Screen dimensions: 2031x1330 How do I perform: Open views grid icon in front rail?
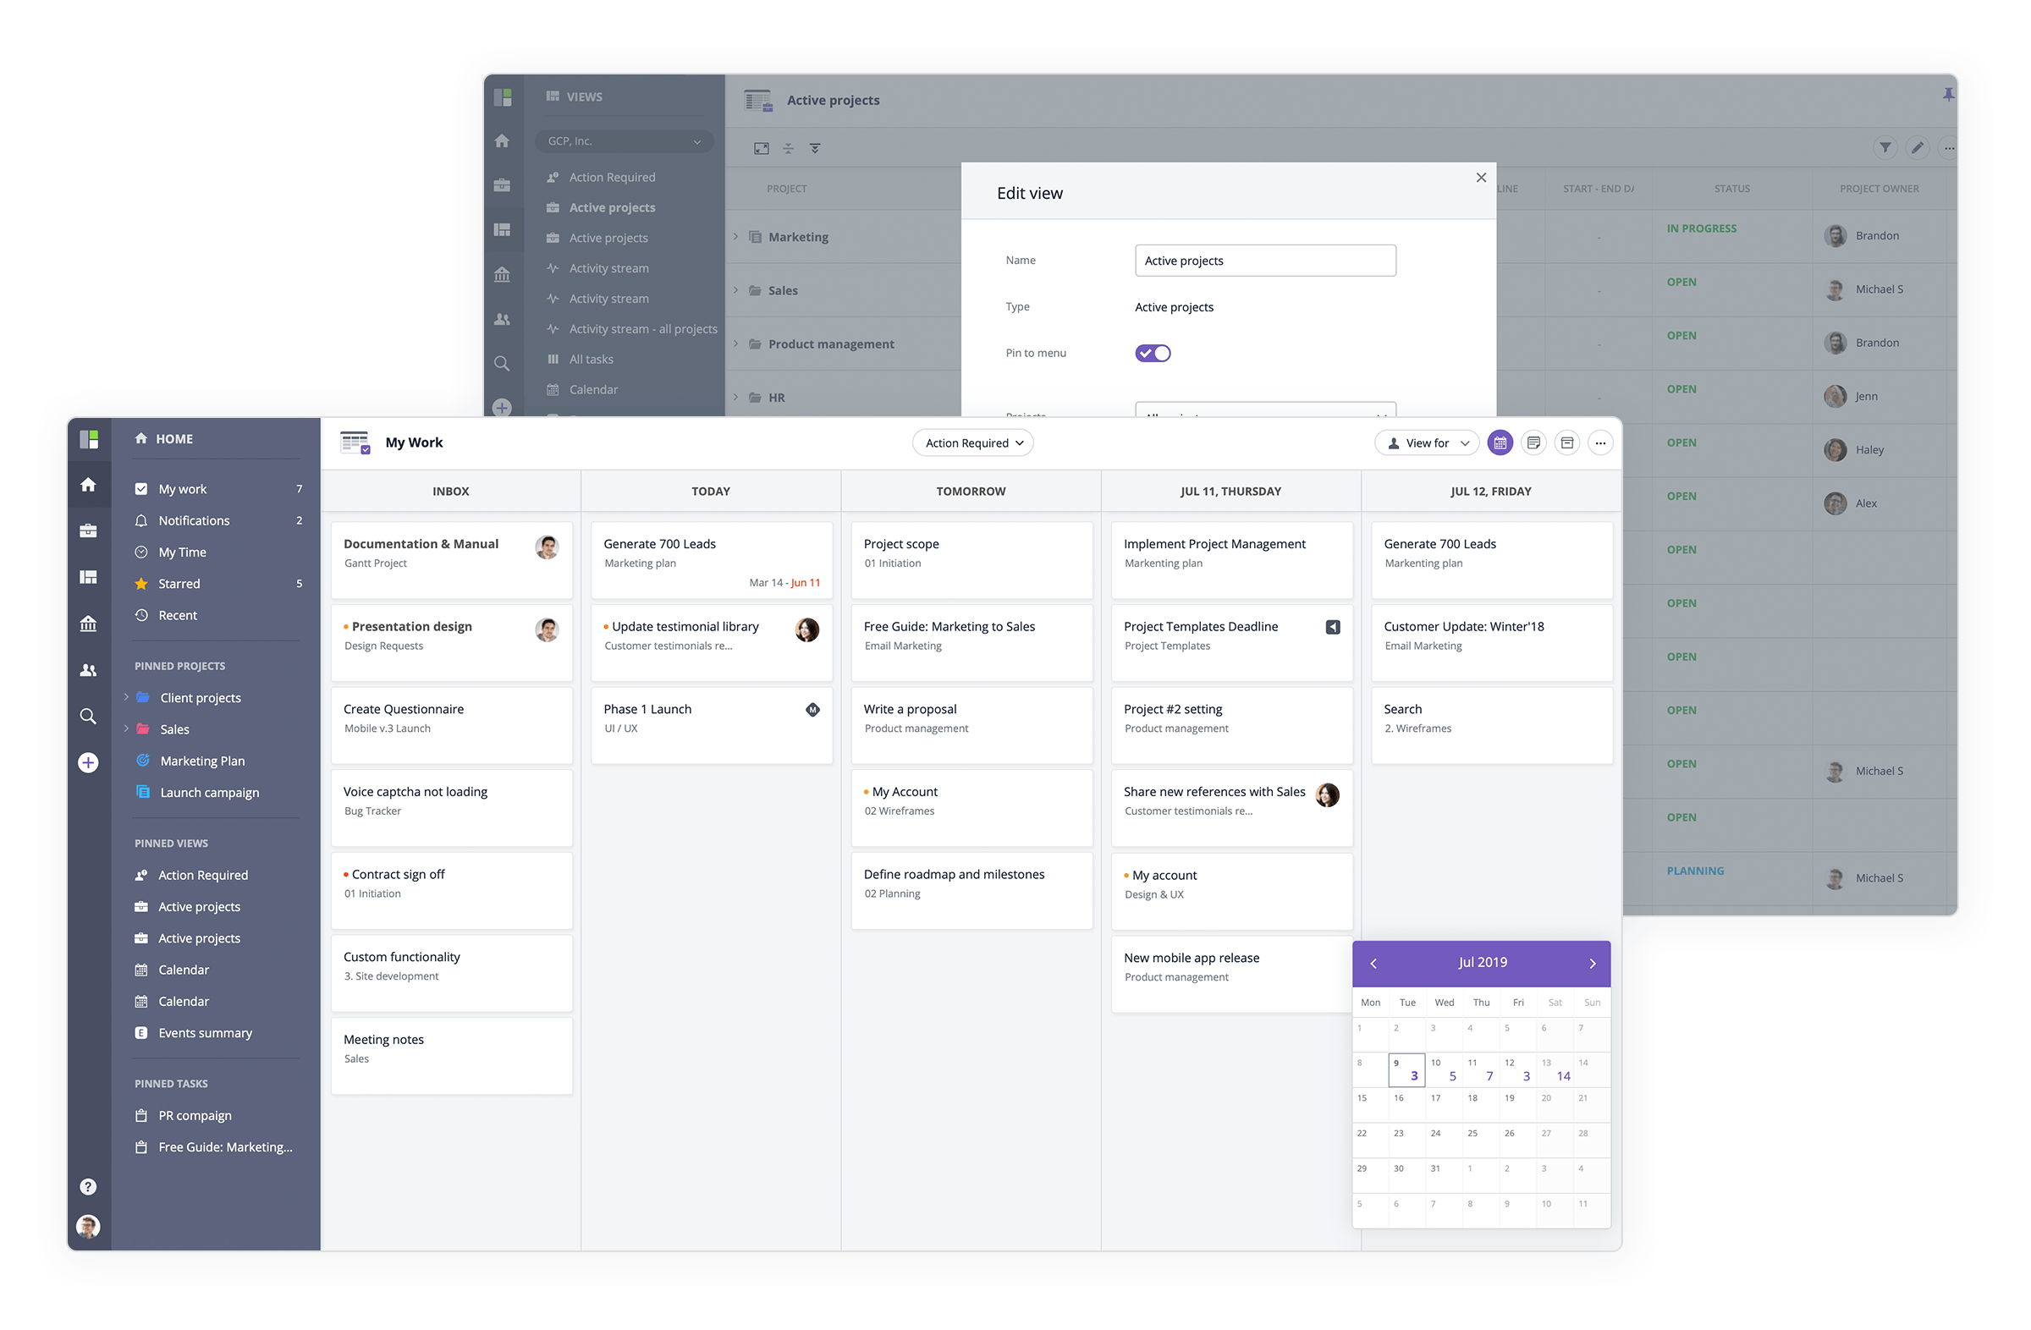tap(88, 577)
